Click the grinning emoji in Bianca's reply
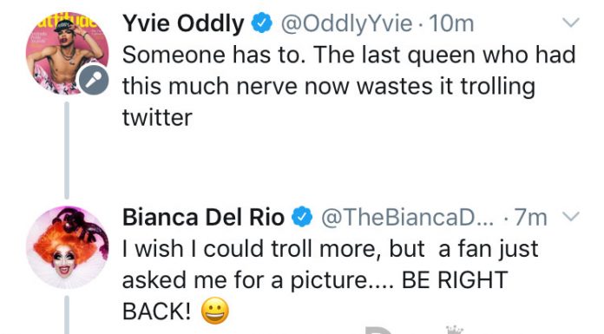The image size is (604, 334). pyautogui.click(x=215, y=311)
